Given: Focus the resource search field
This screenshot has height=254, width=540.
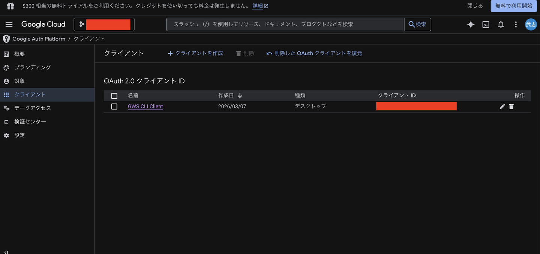Looking at the screenshot, I should point(285,24).
